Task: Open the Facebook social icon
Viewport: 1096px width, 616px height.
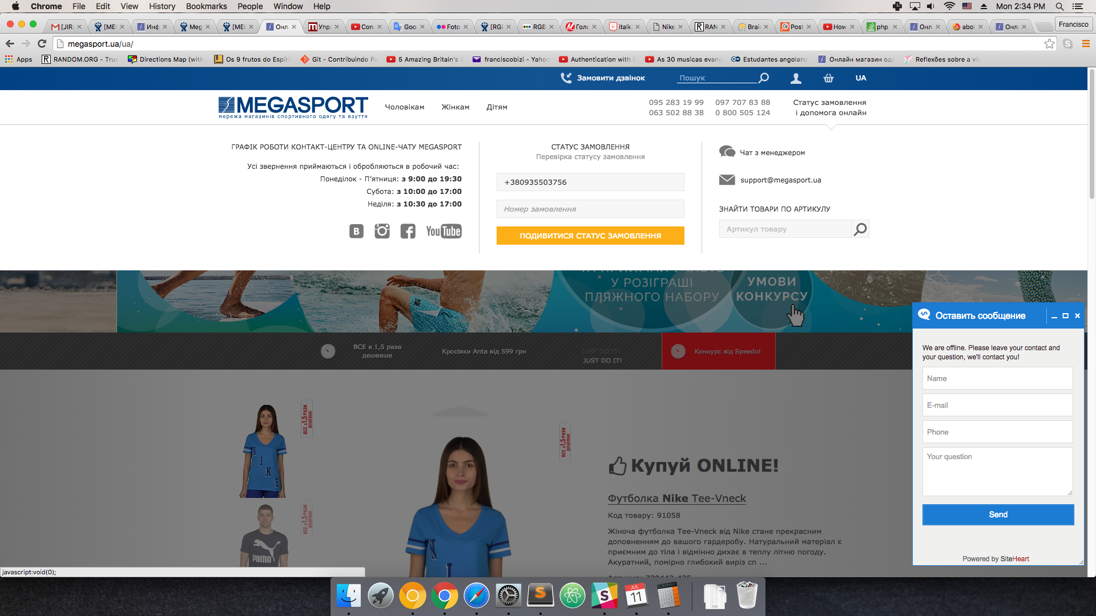Action: click(x=408, y=231)
